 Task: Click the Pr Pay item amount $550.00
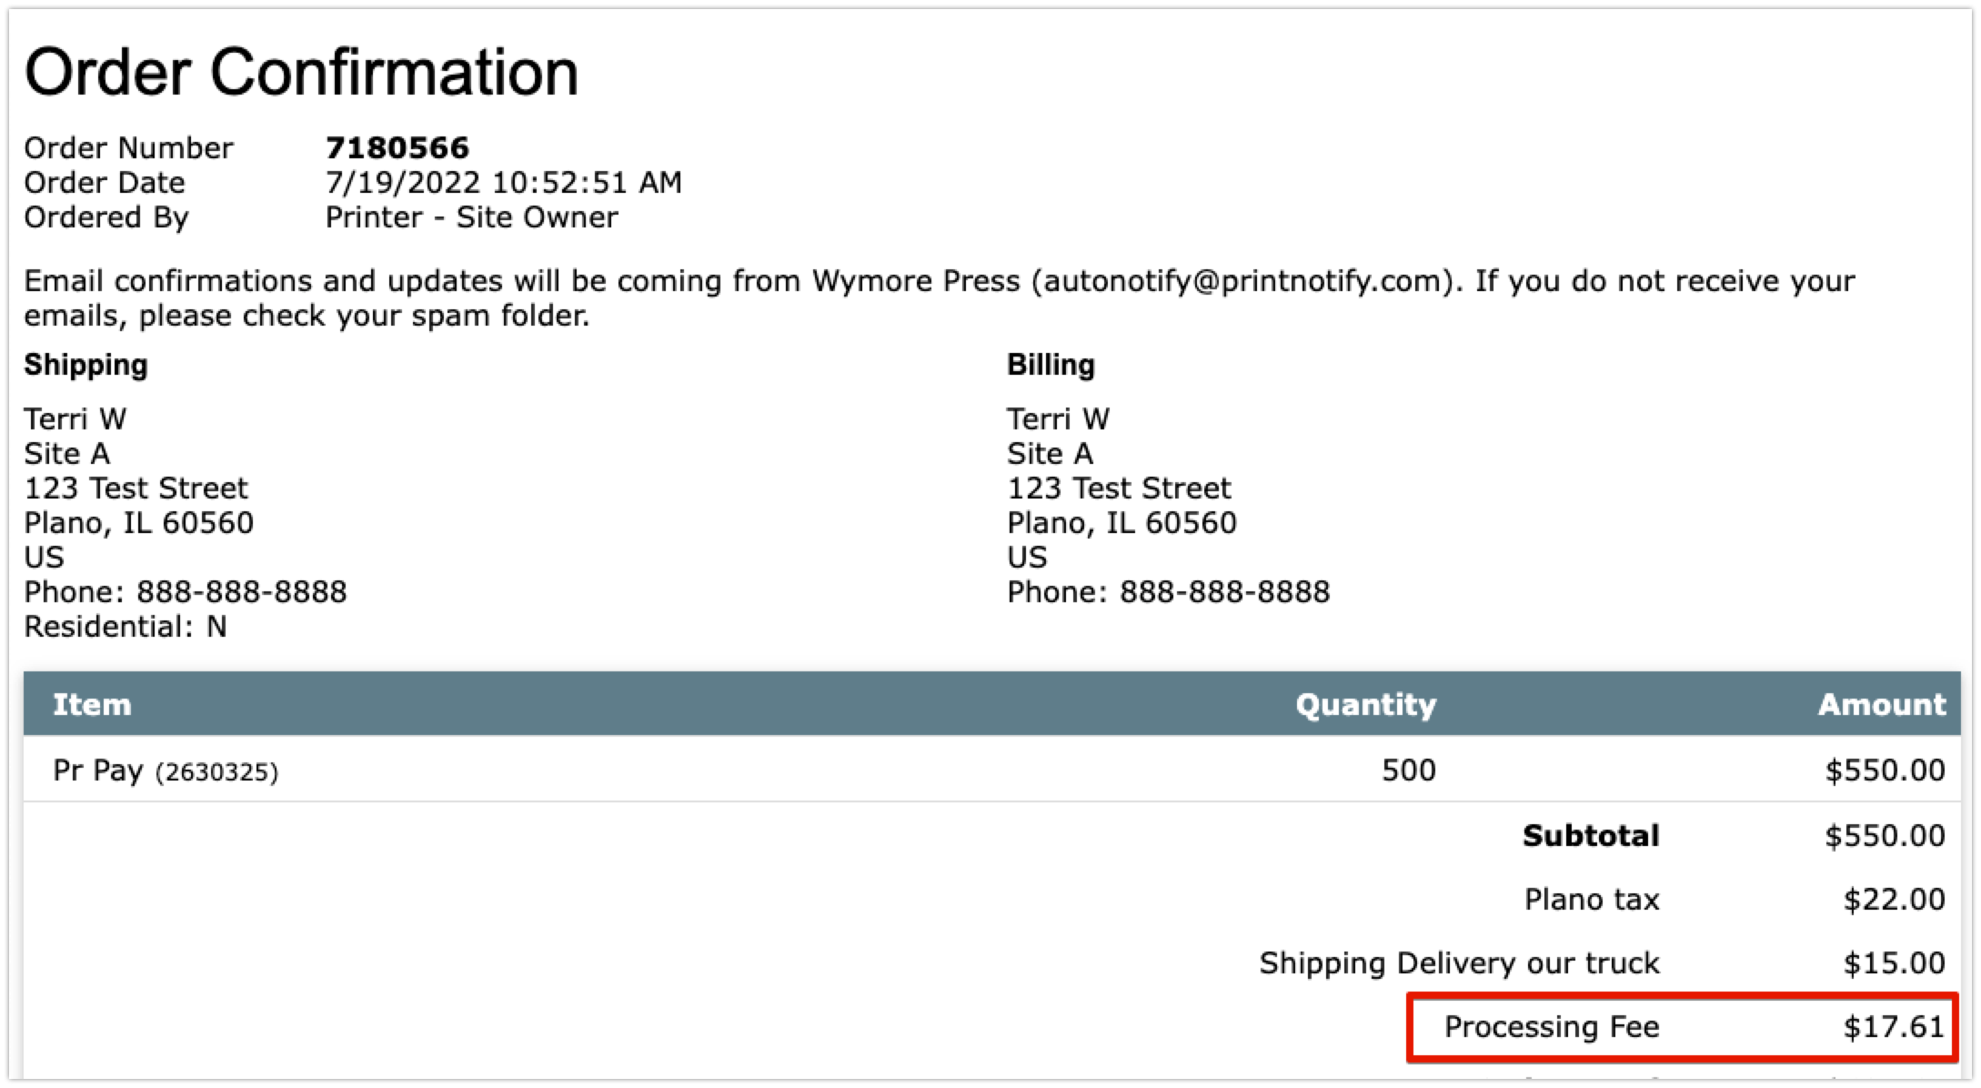1885,771
